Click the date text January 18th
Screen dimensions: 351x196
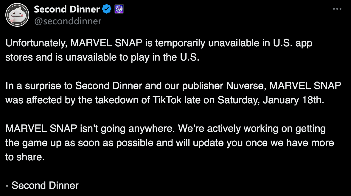click(293, 100)
